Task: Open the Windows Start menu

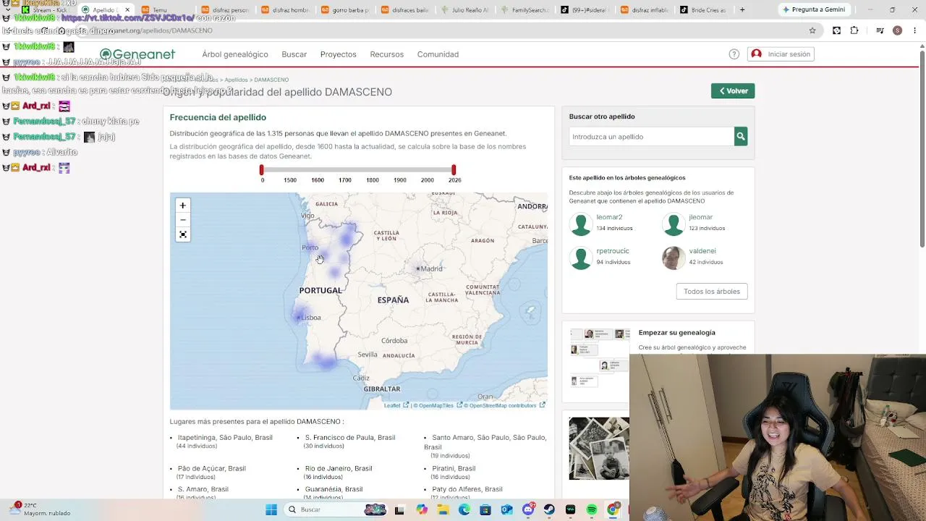Action: [x=271, y=509]
